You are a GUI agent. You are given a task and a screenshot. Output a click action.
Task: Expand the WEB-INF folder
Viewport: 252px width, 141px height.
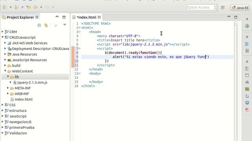tap(8, 94)
